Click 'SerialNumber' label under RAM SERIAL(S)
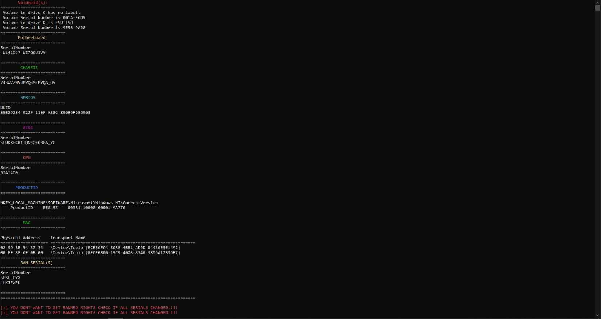Screen dimensions: 601x319 [15, 272]
